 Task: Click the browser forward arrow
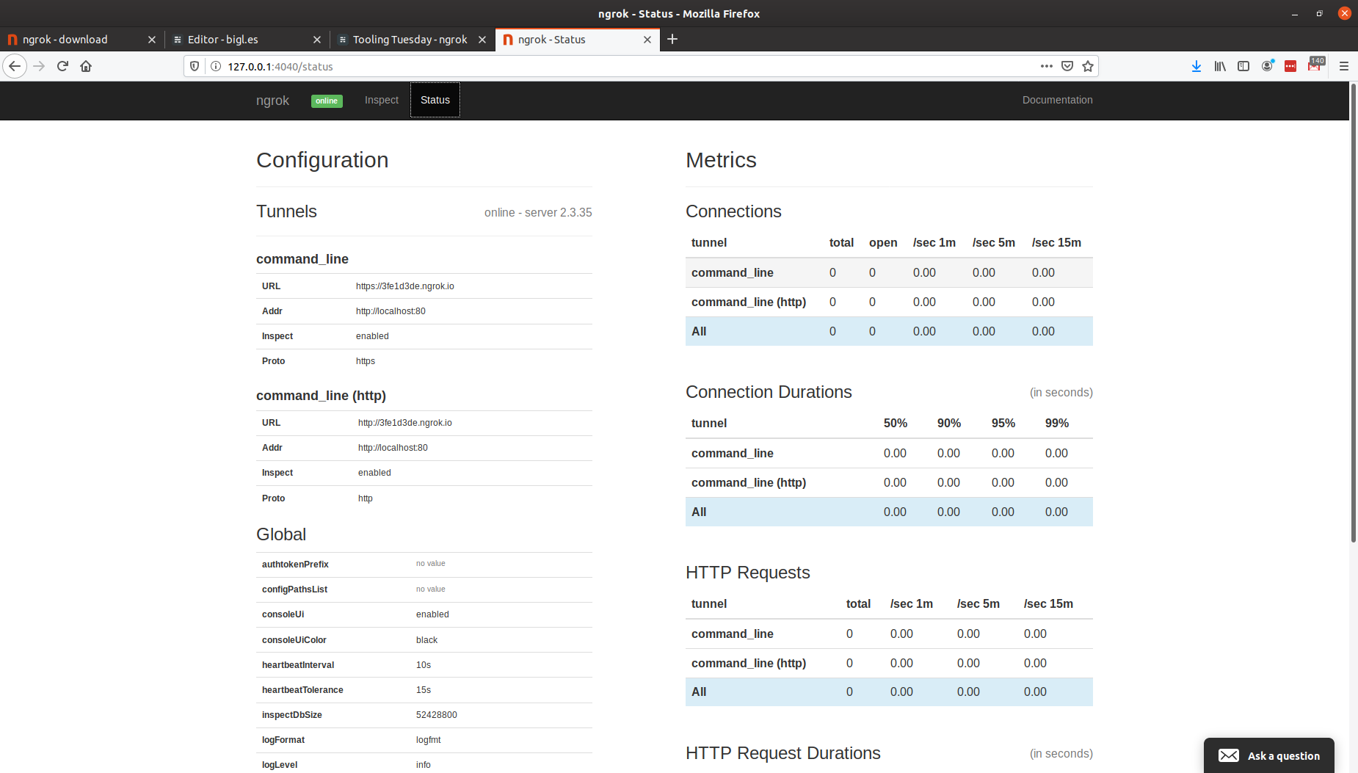point(39,66)
